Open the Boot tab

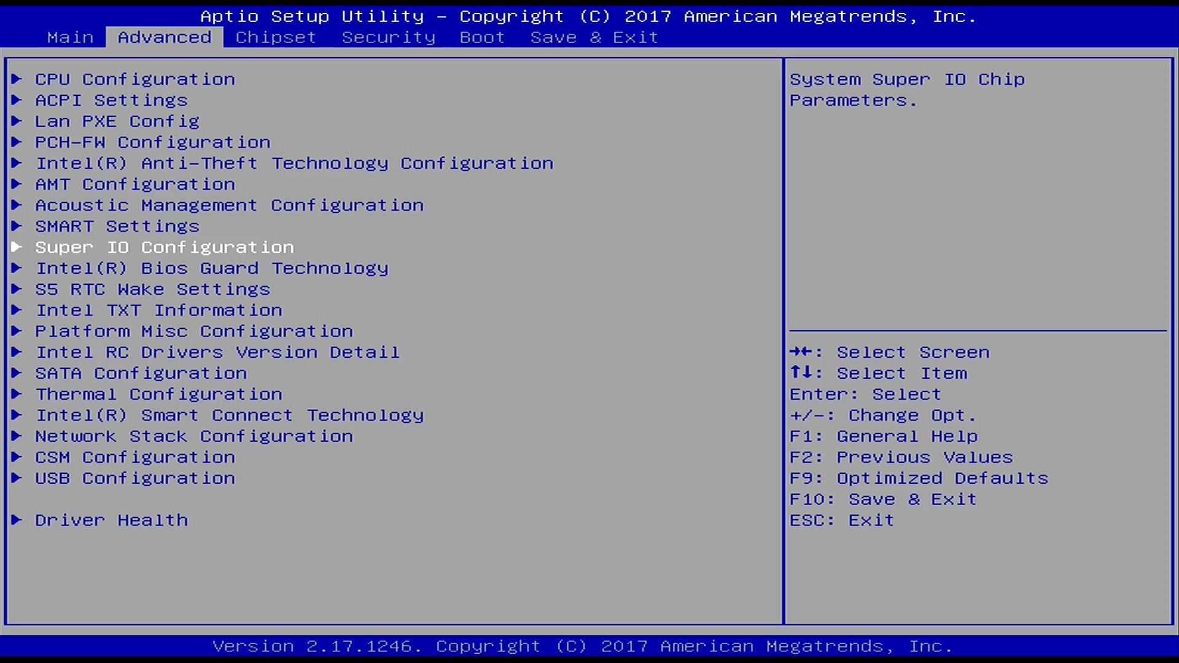point(482,37)
